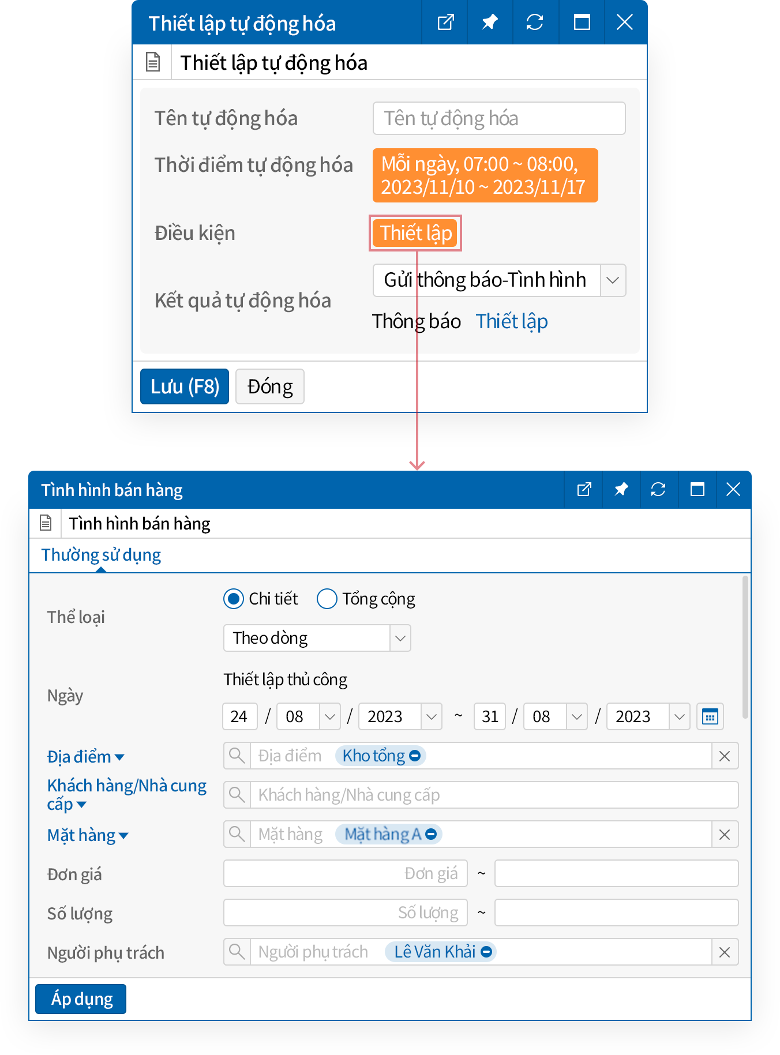Pin the Thiết lập tự động hóa dialog

[x=490, y=22]
